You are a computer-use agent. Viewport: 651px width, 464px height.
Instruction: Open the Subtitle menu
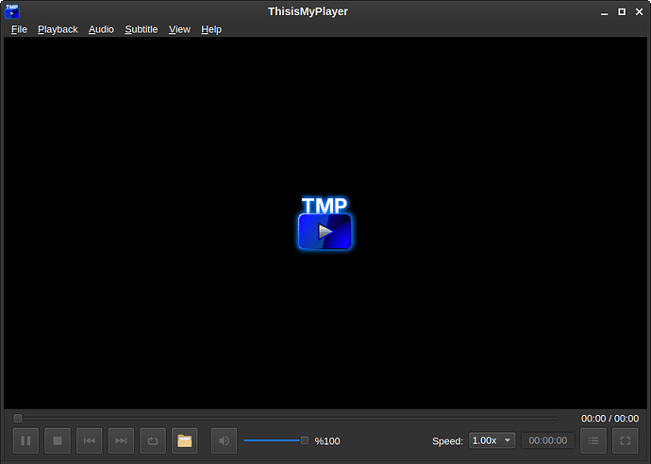(142, 29)
